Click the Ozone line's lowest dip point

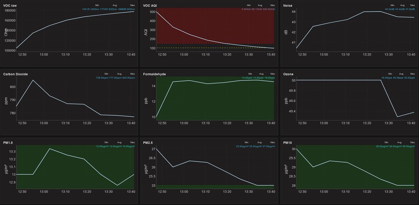click(397, 117)
